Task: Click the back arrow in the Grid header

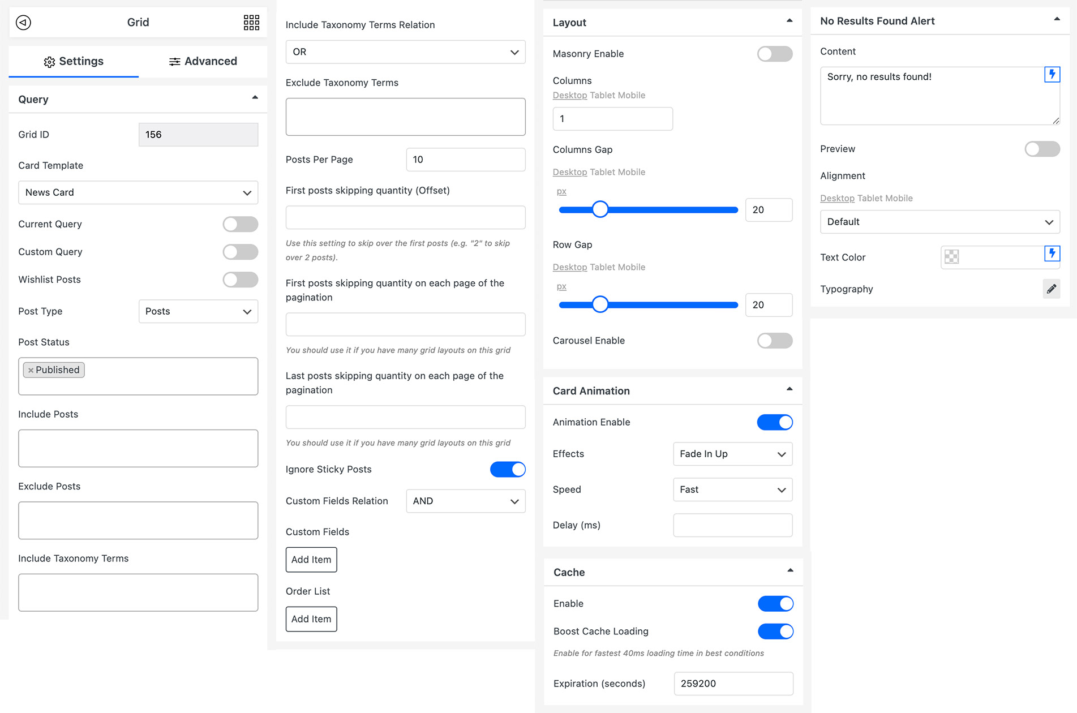Action: (x=23, y=22)
